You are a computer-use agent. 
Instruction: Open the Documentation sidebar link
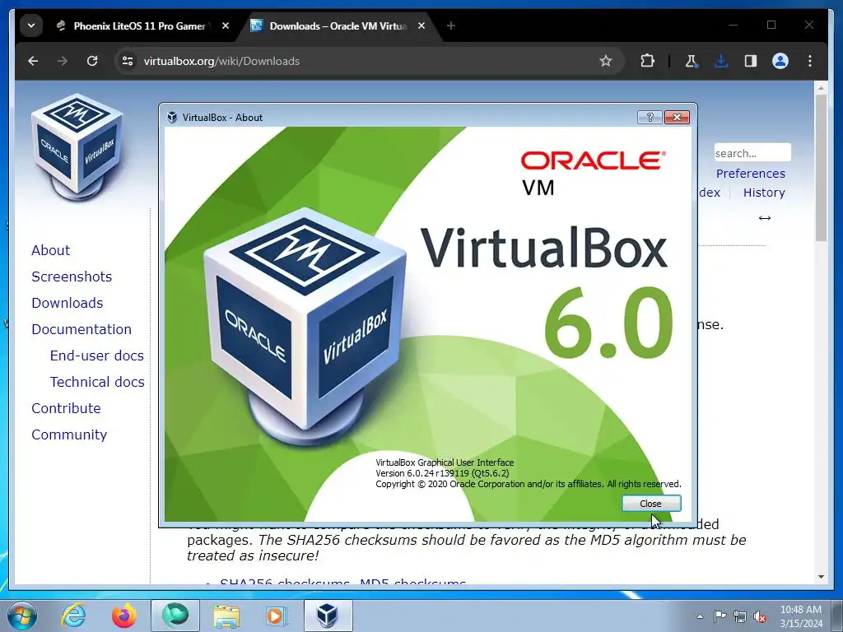pyautogui.click(x=82, y=329)
